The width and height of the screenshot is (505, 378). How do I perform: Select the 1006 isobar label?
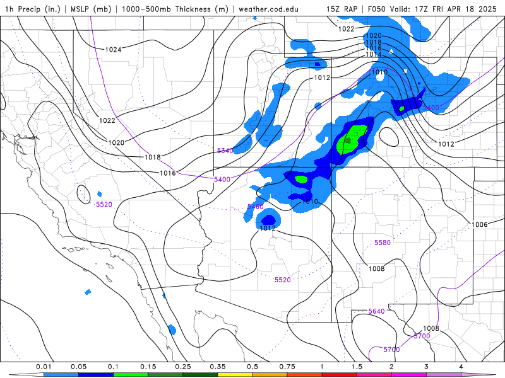pos(480,224)
